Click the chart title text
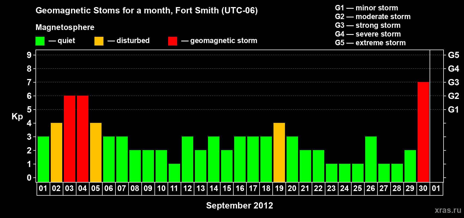Screen dimensions: 464x218 147,11
